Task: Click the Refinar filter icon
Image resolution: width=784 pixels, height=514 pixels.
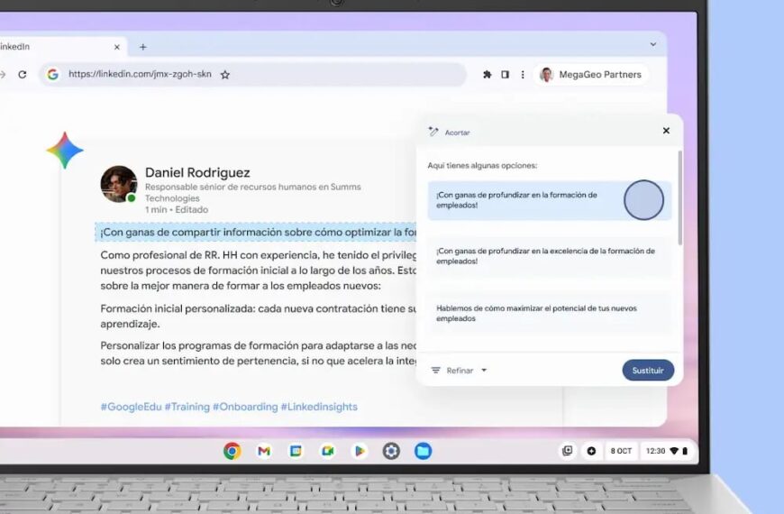Action: pos(435,371)
